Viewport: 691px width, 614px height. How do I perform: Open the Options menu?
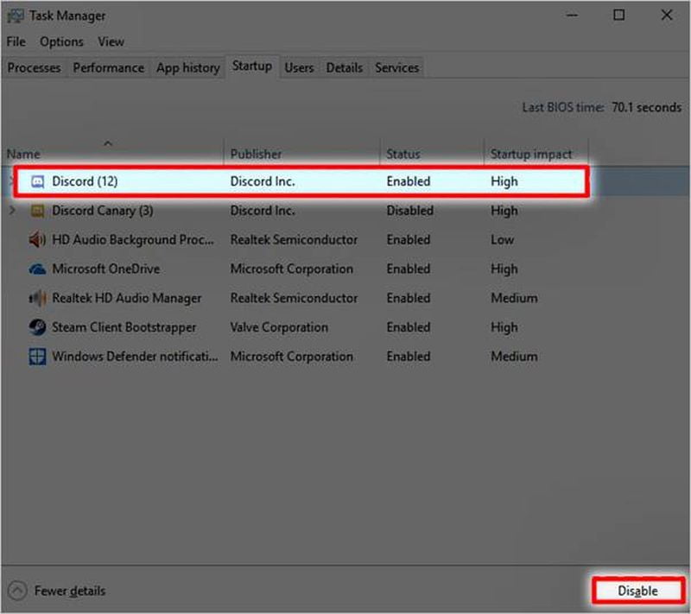(61, 41)
